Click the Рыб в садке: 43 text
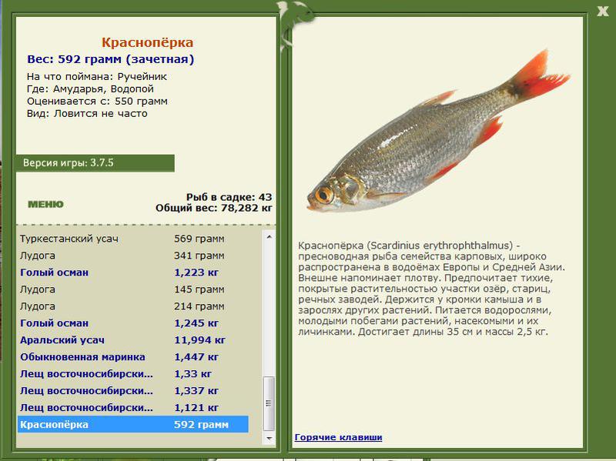Image resolution: width=616 pixels, height=461 pixels. pos(229,197)
